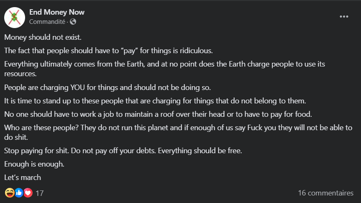Visit the End Money Now page name link
361x203 pixels.
[x=56, y=12]
